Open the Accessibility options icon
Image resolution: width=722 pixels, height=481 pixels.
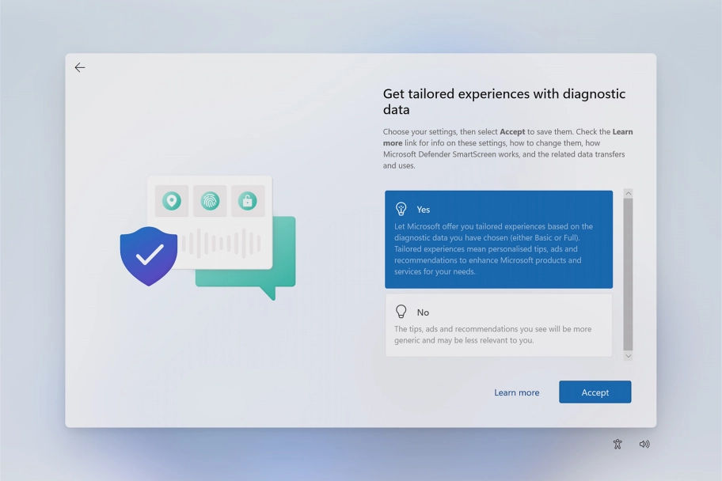617,445
